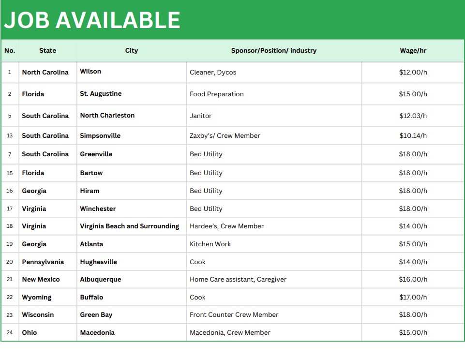Select the Wage/hr column header
Viewport: 465px width, 359px height.
413,50
